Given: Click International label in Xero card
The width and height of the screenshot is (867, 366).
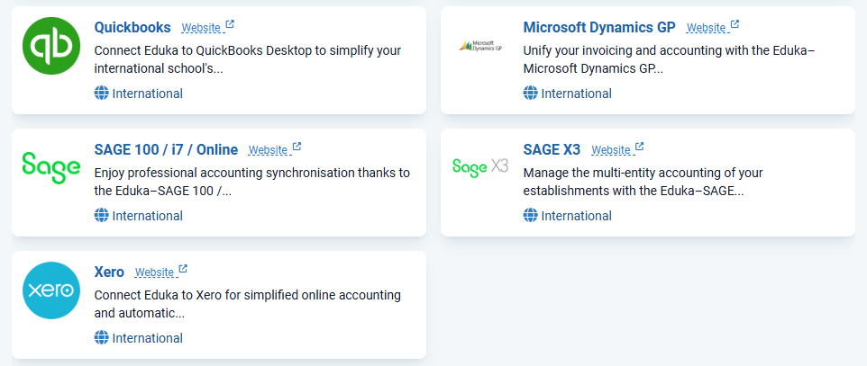Looking at the screenshot, I should (x=148, y=338).
